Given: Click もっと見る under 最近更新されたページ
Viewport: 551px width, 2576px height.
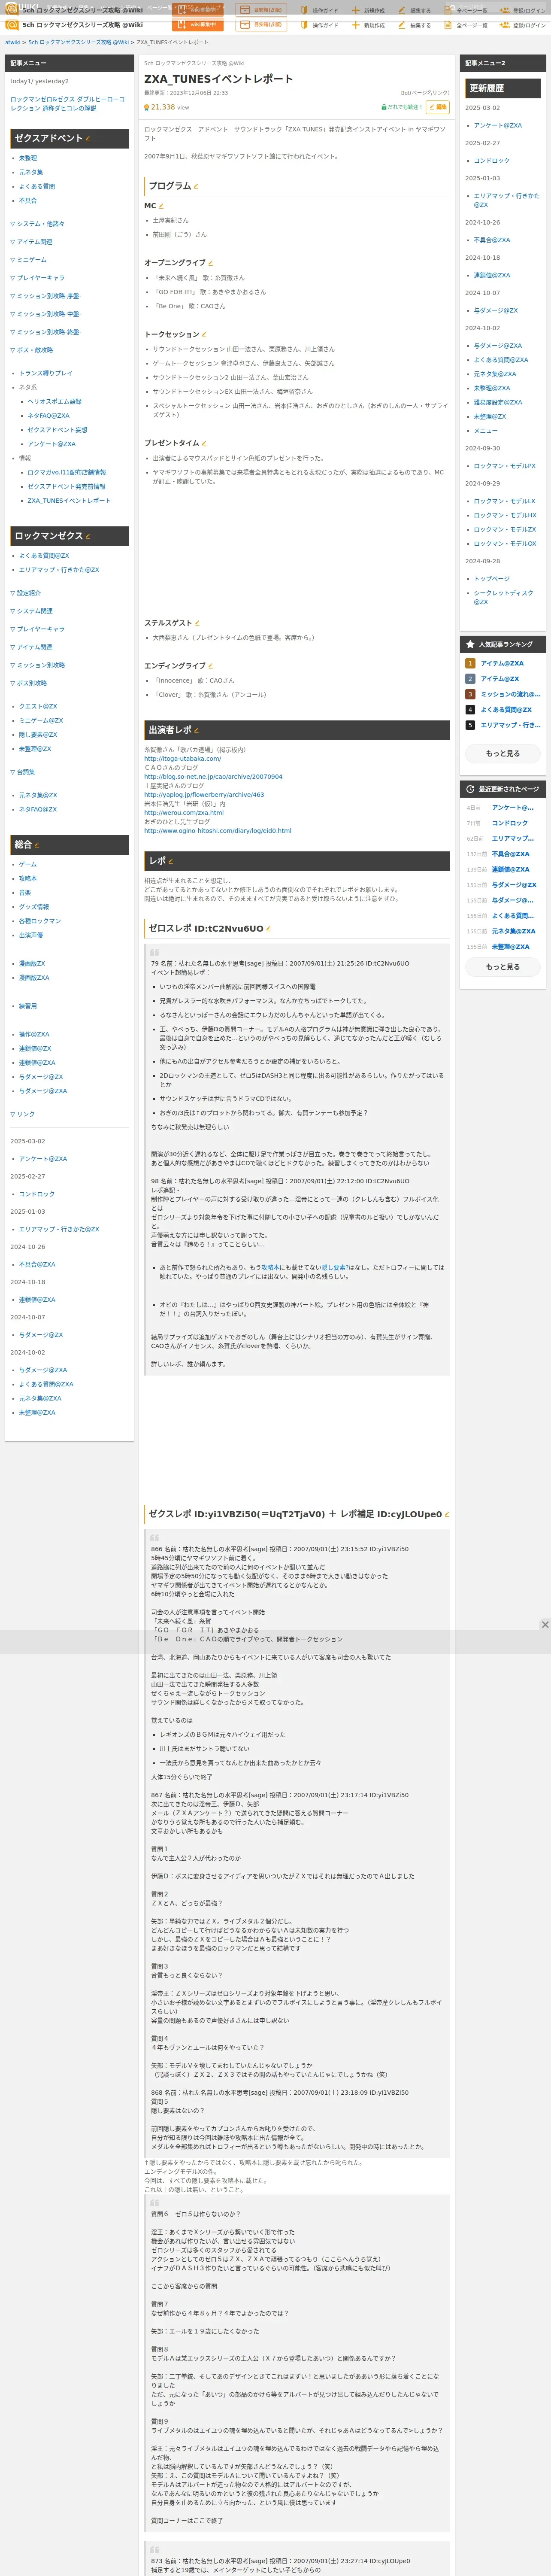Looking at the screenshot, I should 503,967.
